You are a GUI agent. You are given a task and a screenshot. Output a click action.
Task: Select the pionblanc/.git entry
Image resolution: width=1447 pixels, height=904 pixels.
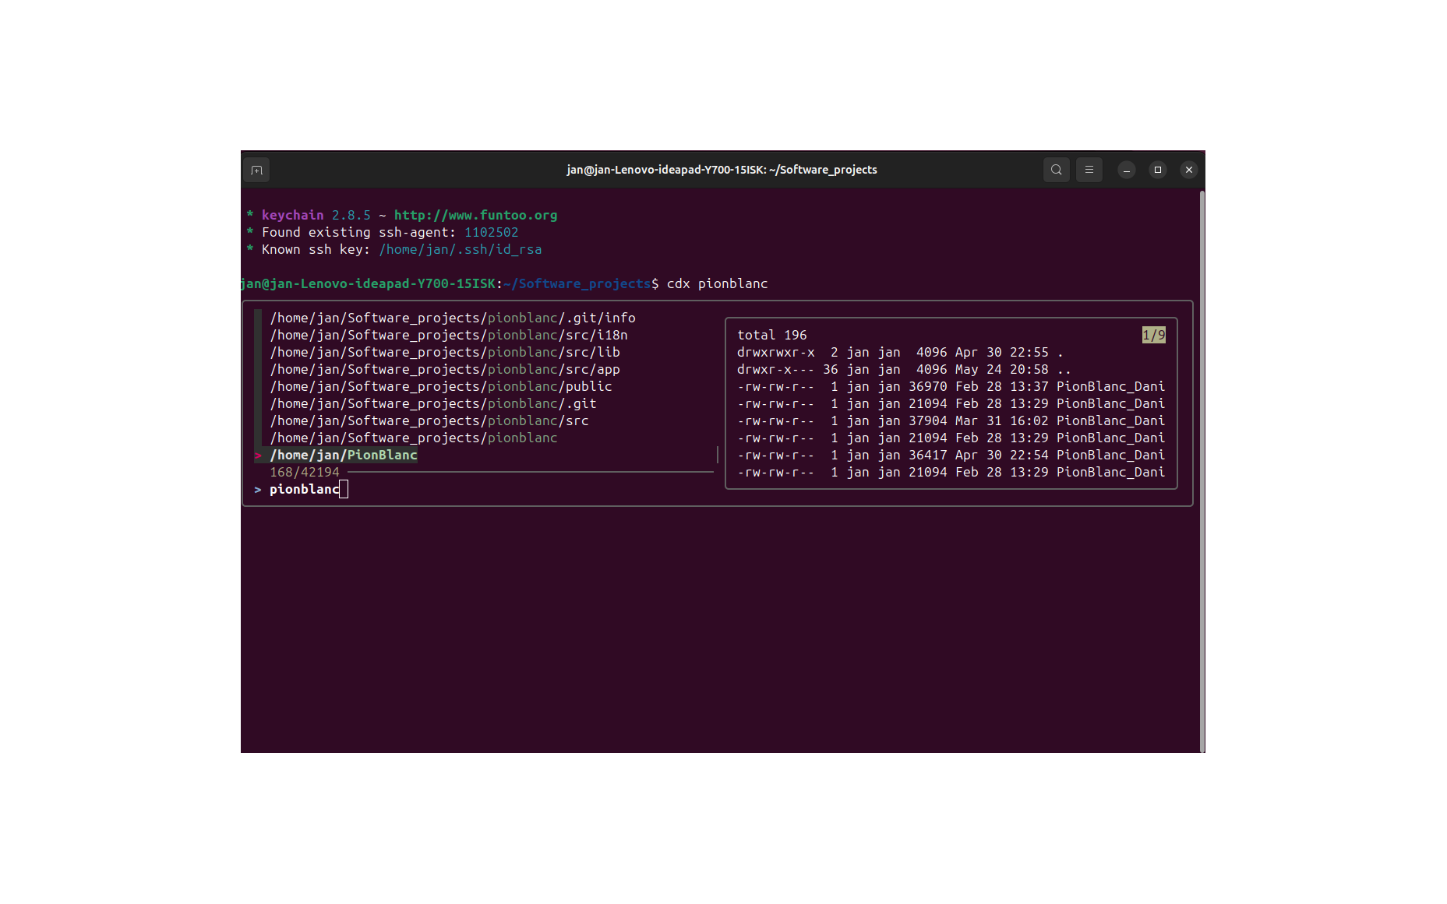pos(432,404)
